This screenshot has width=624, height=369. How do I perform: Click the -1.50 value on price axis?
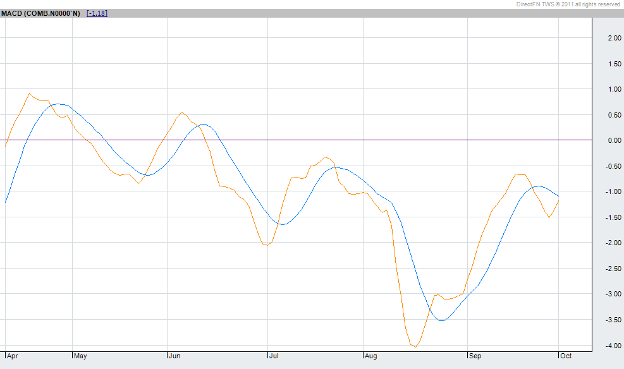point(613,217)
